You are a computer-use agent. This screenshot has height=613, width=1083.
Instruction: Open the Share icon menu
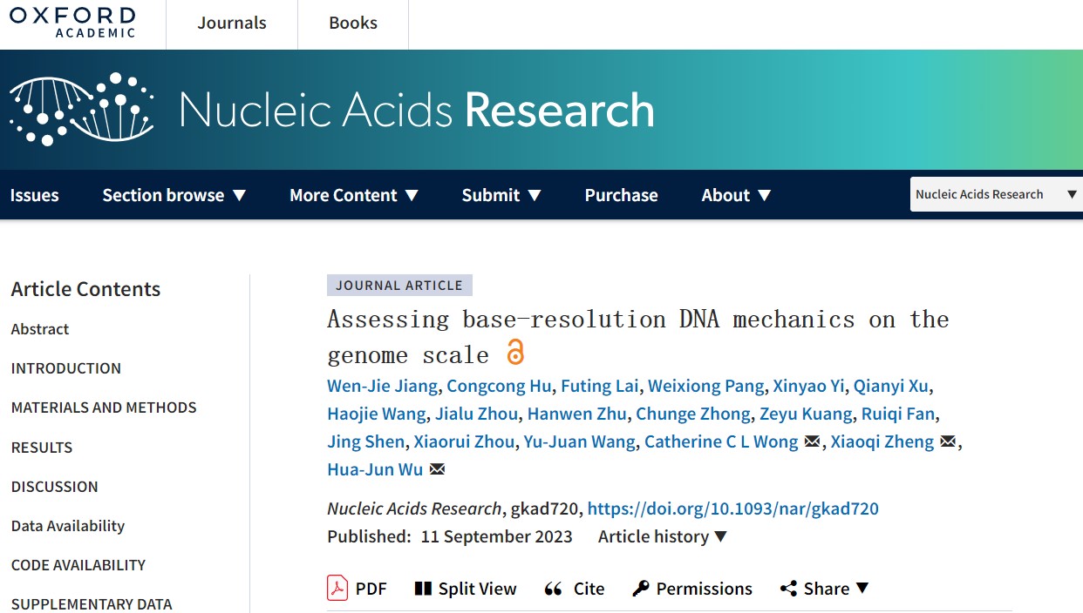(x=788, y=589)
